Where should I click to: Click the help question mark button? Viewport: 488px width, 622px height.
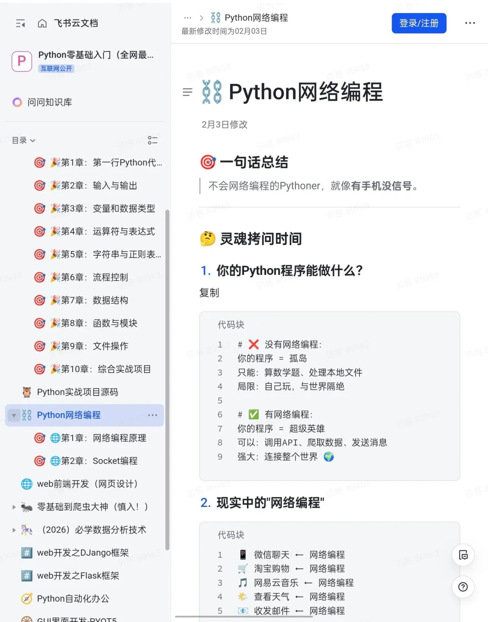[463, 587]
